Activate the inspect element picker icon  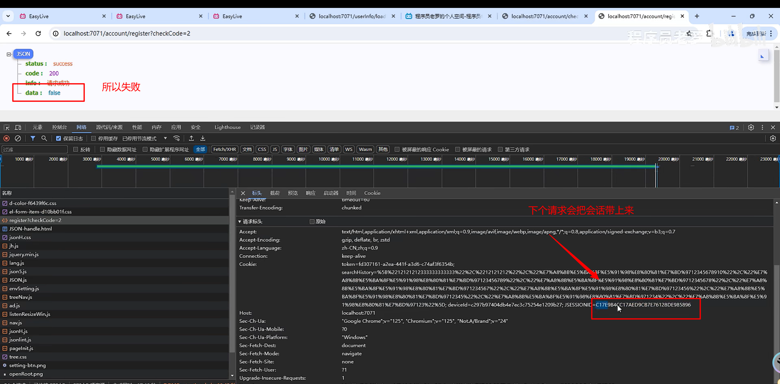pyautogui.click(x=6, y=127)
